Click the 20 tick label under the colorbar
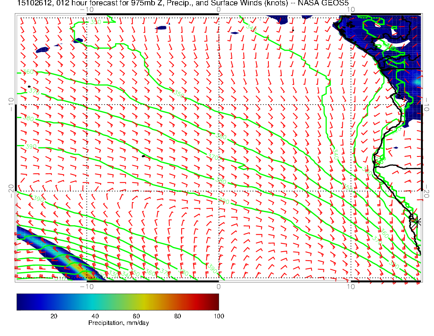The image size is (434, 336). [x=53, y=316]
